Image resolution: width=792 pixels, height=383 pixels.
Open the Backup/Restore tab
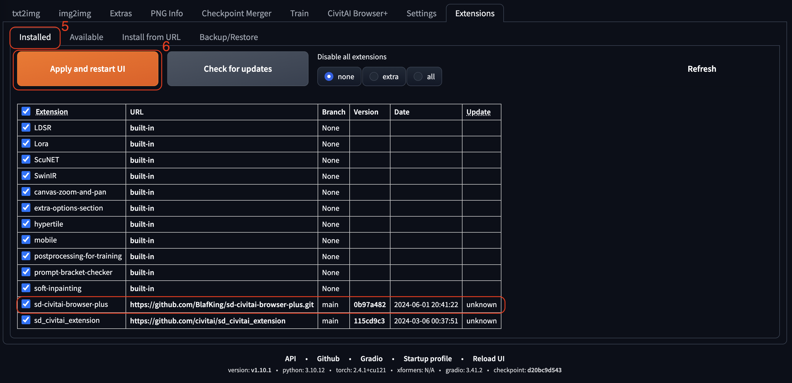click(228, 37)
